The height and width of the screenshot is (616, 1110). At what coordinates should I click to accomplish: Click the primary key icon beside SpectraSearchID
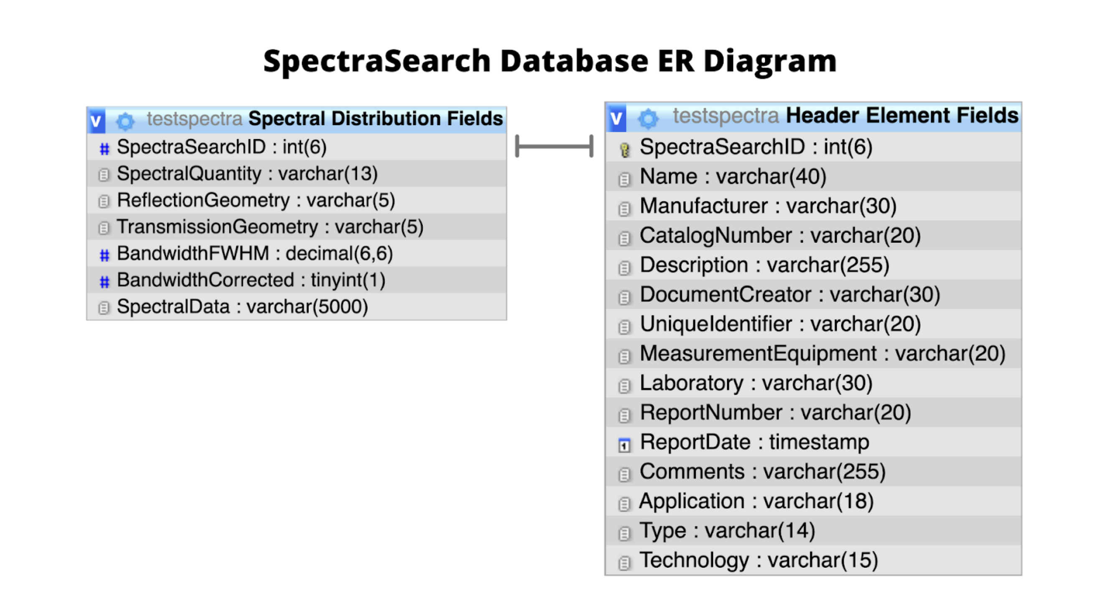624,150
